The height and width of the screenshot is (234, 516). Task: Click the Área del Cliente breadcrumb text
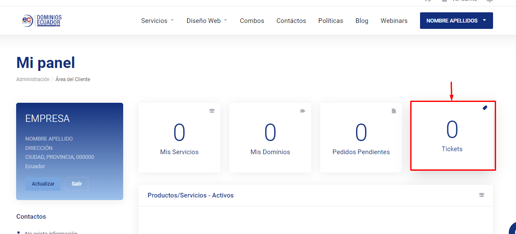point(73,79)
